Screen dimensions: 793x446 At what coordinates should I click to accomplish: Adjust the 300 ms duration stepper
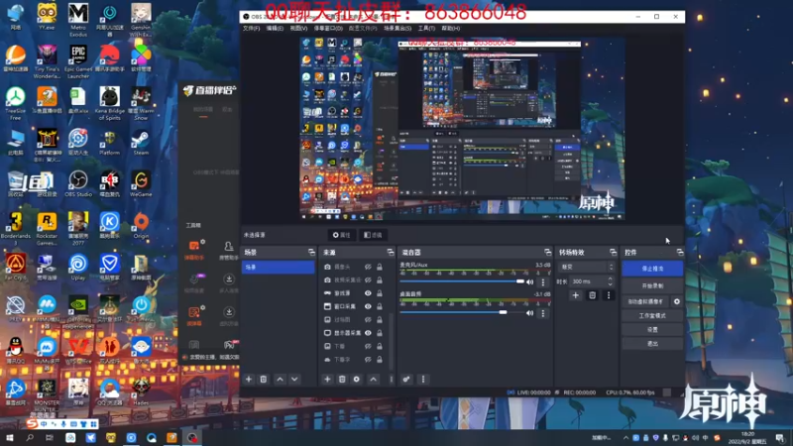point(610,281)
